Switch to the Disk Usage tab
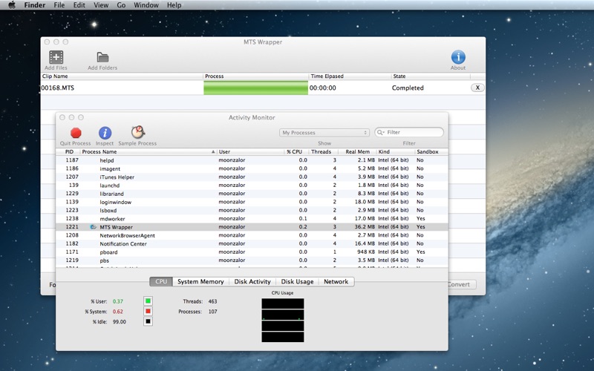The height and width of the screenshot is (371, 594). click(x=298, y=282)
